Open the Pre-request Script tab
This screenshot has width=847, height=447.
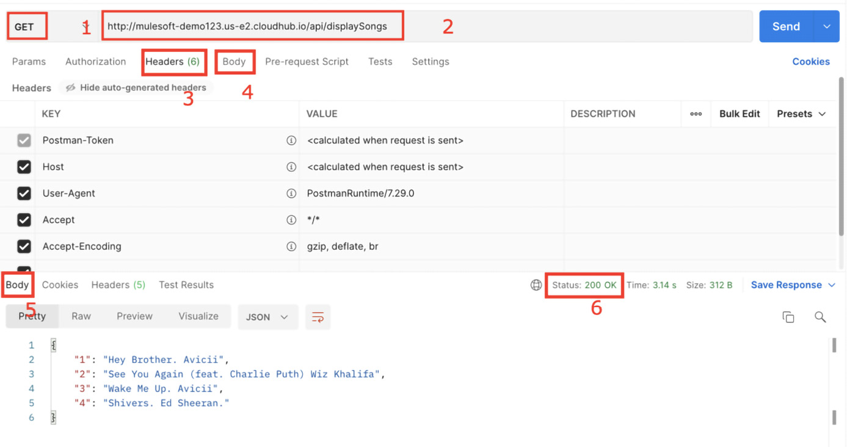[x=307, y=61]
